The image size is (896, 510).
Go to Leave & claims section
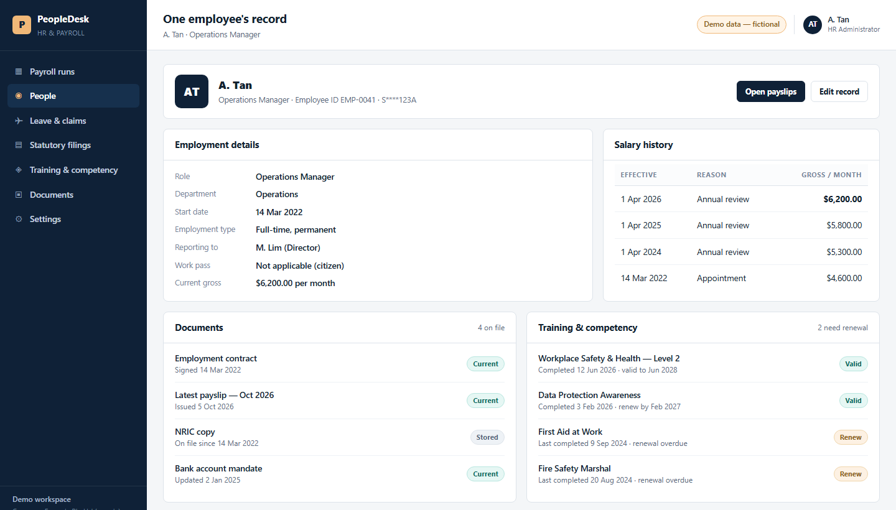(73, 121)
